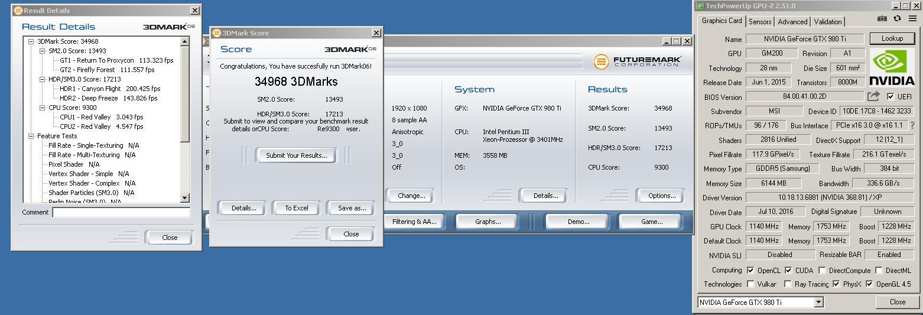Toggle the DirectML checkbox
This screenshot has width=923, height=315.
point(879,270)
